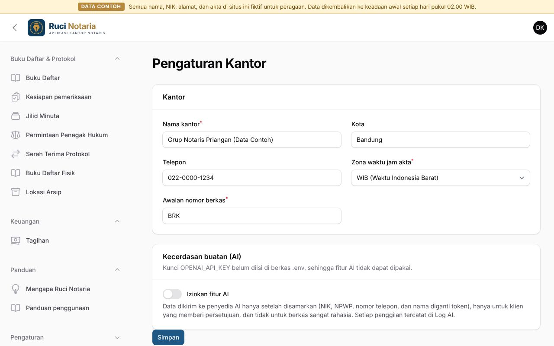Click the Panduan penggunaan book icon

pyautogui.click(x=16, y=308)
